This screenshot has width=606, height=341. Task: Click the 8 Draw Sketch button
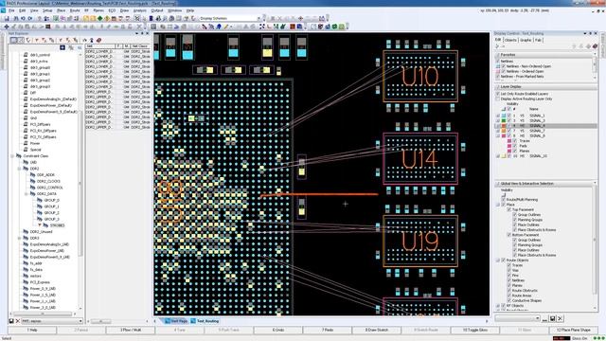(x=377, y=331)
